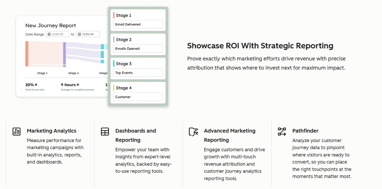Viewport: 382px width, 189px height.
Task: Select the Stage 4 Customer field
Action: click(x=138, y=97)
